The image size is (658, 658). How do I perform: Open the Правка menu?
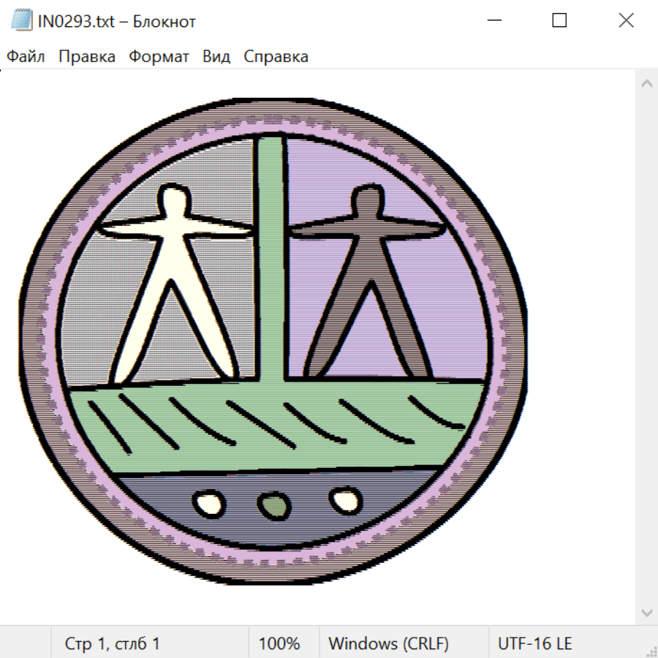pyautogui.click(x=86, y=56)
